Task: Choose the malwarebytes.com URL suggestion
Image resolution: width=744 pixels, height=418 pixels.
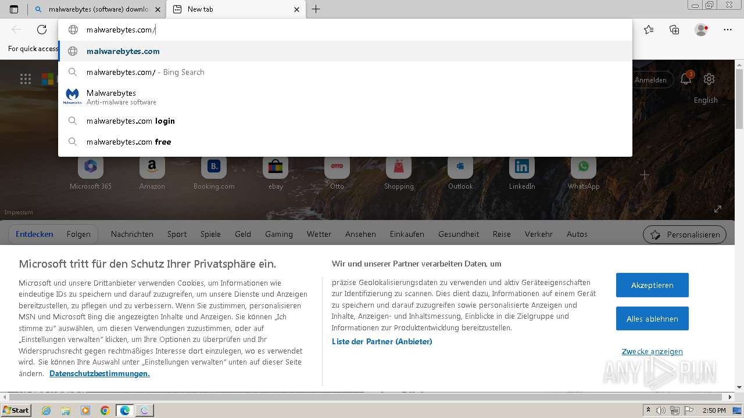Action: 345,51
